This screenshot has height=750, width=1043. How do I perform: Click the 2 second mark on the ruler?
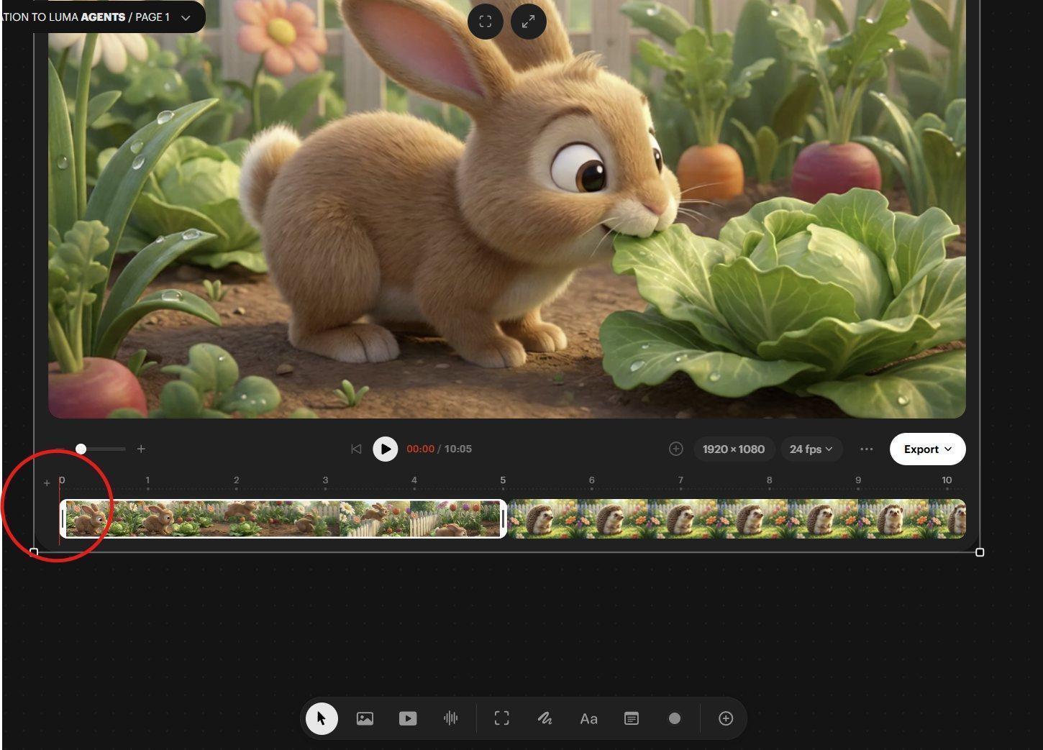click(x=236, y=480)
